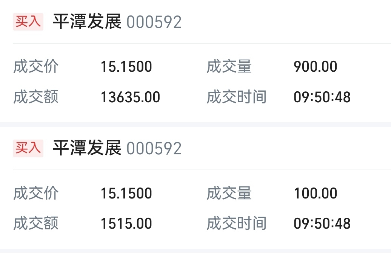The height and width of the screenshot is (263, 391).
Task: Open 平潭发展 in the first trade record
Action: point(87,22)
